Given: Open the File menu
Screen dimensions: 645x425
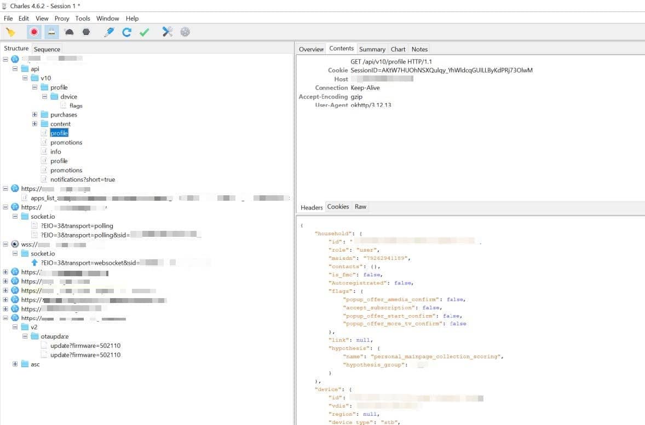Looking at the screenshot, I should point(8,19).
